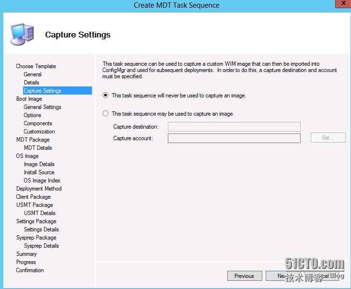Click the computer wizard icon
This screenshot has height=289, width=351.
(x=22, y=34)
